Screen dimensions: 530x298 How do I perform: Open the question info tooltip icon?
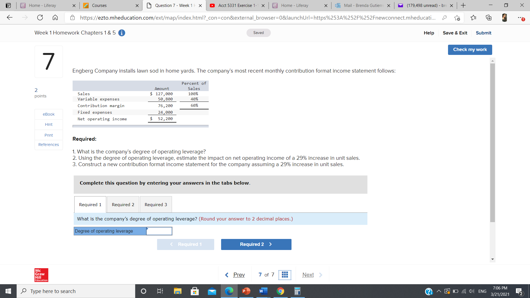[121, 33]
